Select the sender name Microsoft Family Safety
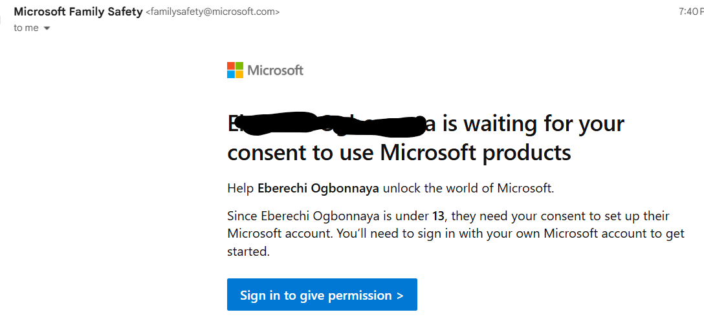 click(78, 12)
